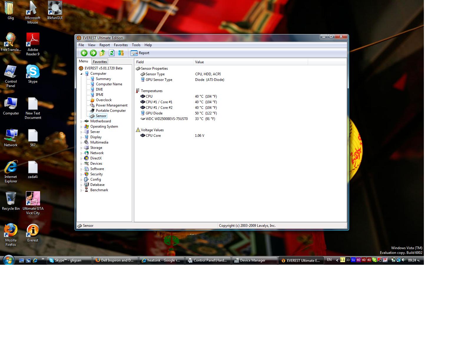Select the GPU Sensor Type row

(x=241, y=80)
